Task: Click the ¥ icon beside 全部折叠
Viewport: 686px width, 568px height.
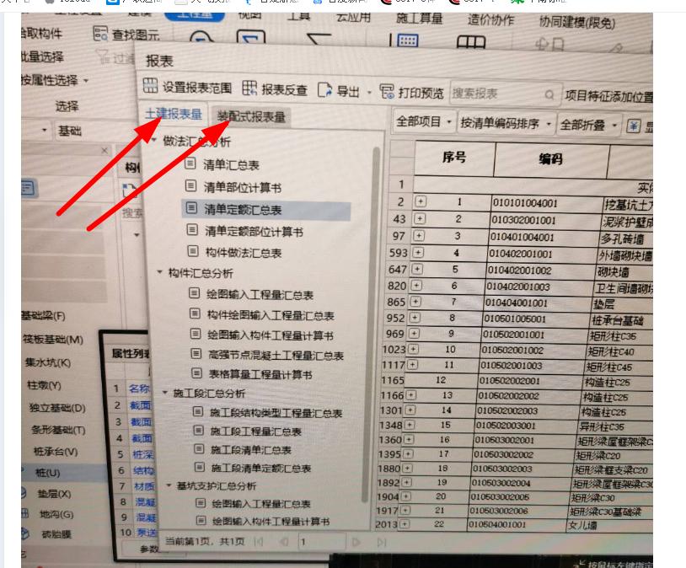Action: point(634,126)
